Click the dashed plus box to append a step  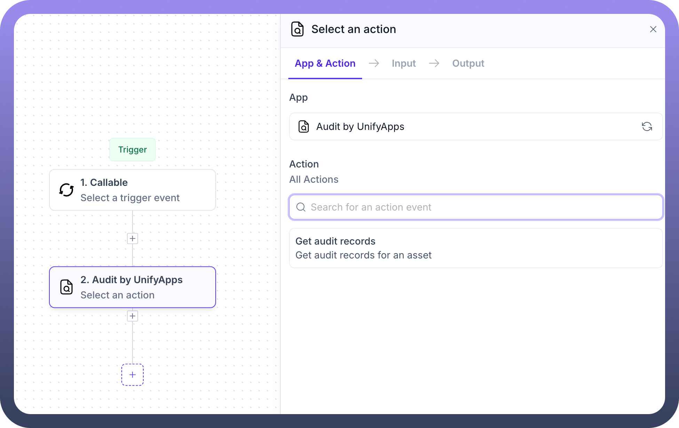coord(133,375)
